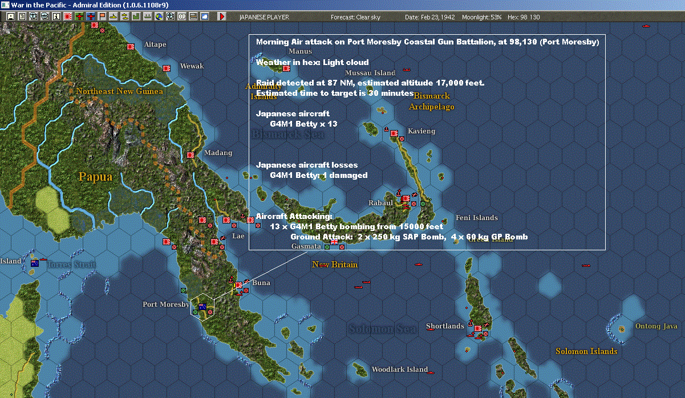Click the Japanese base icon at Buna
Image resolution: width=685 pixels, height=398 pixels.
[238, 285]
